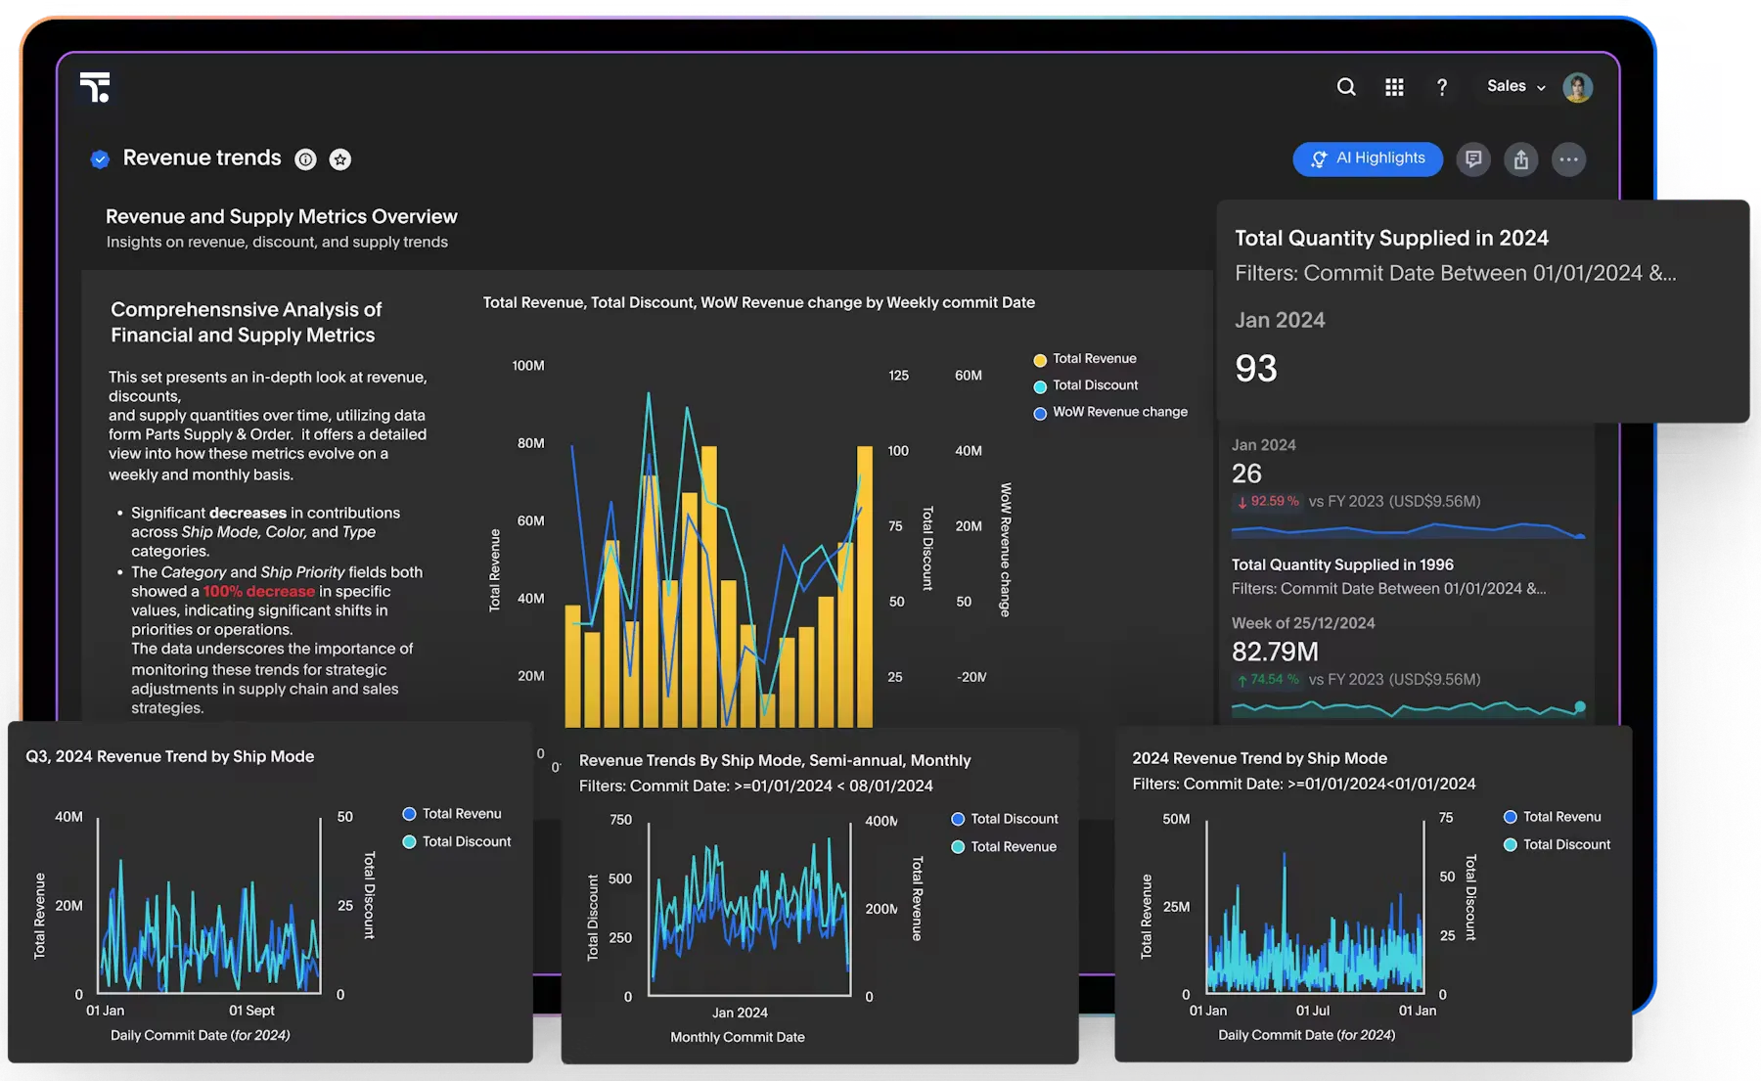1761x1081 pixels.
Task: Click the 82.79M weekly metric value
Action: (1275, 651)
